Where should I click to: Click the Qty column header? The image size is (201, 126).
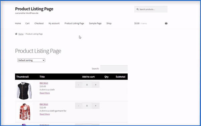click(x=107, y=77)
